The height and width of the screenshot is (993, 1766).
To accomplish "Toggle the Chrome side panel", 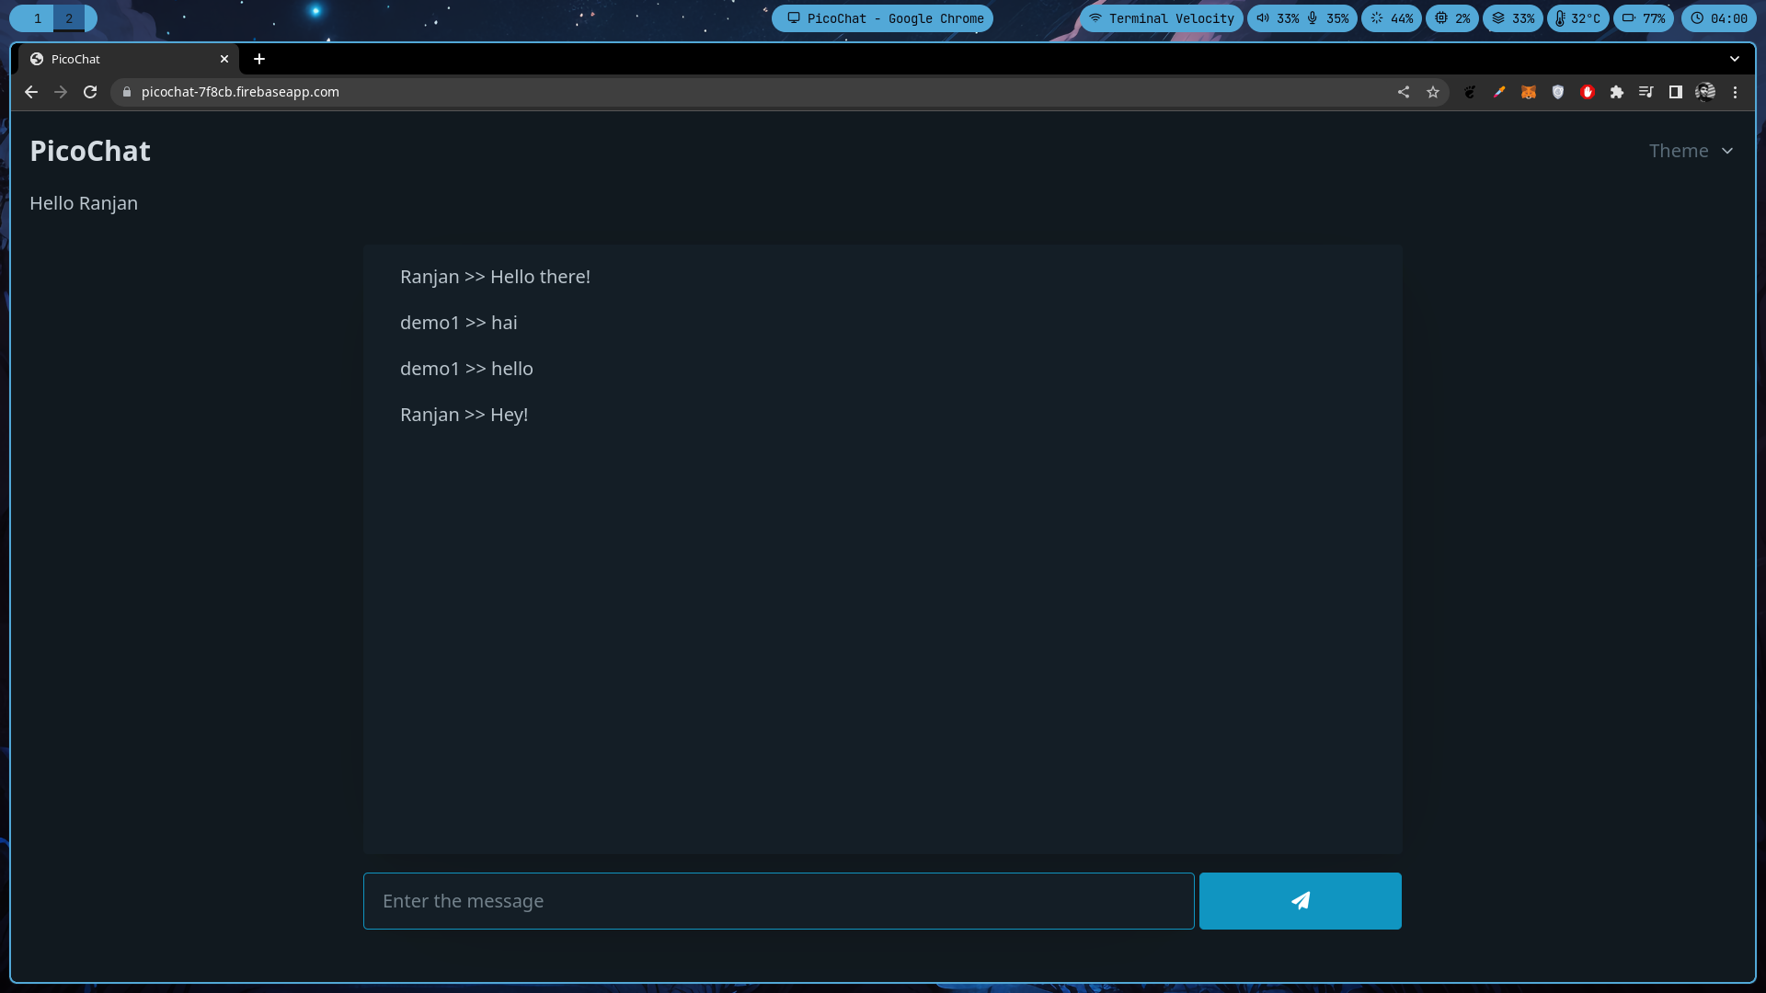I will click(1676, 92).
